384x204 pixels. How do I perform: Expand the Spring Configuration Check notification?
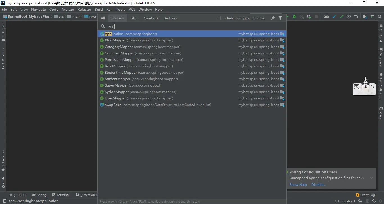(x=372, y=178)
